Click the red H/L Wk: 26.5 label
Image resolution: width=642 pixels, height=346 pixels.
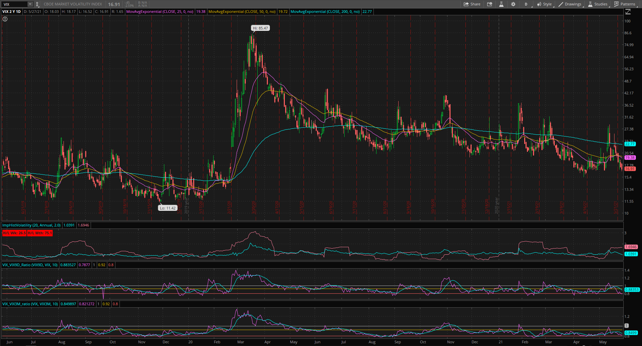click(x=14, y=233)
